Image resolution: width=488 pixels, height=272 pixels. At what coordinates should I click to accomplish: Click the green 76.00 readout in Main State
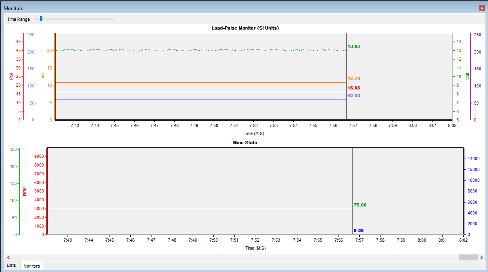click(x=360, y=205)
